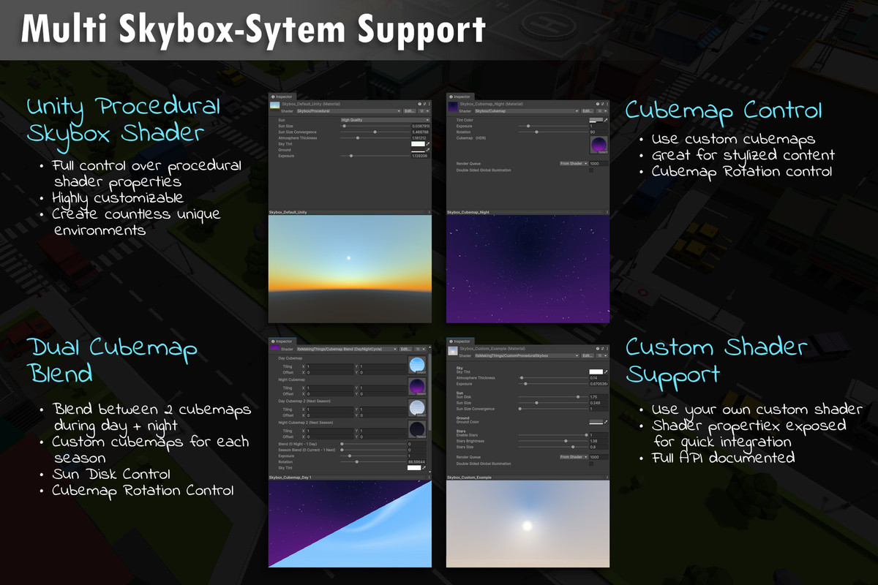The height and width of the screenshot is (585, 878).
Task: Open the Sun High Quality dropdown
Action: (x=386, y=120)
